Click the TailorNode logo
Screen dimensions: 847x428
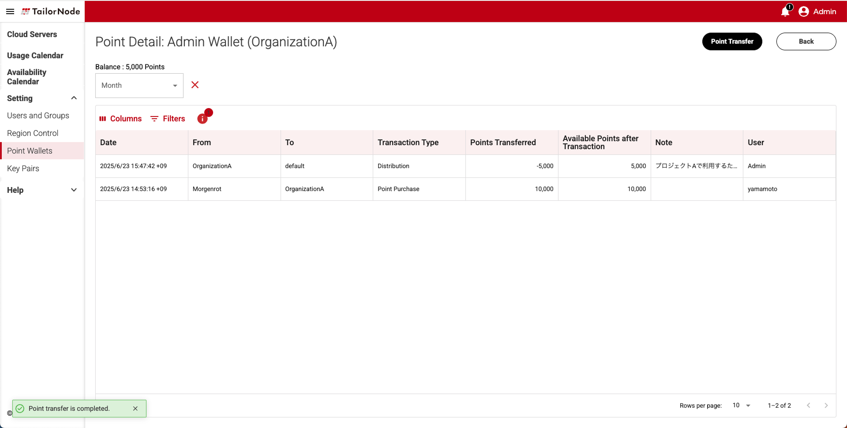[x=51, y=11]
